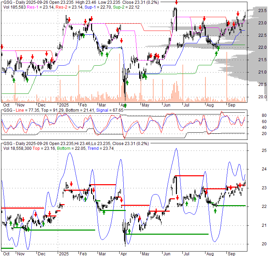The height and width of the screenshot is (256, 268).
Task: Click the Res-2 = 23.14 legend label
Action: 69,7
